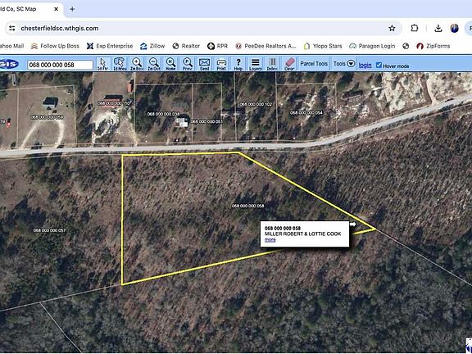
Task: Open the ZipForms bookmark
Action: click(x=433, y=46)
